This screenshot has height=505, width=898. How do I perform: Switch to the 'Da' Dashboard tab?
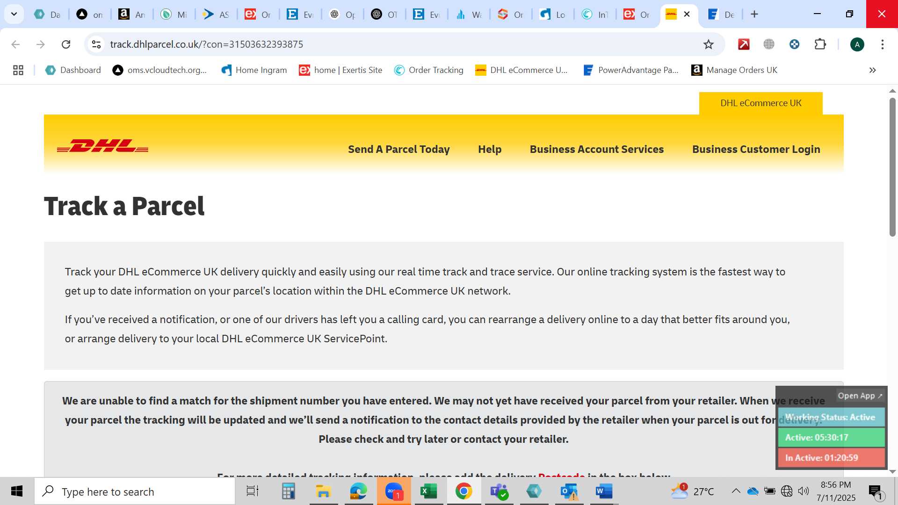47,14
